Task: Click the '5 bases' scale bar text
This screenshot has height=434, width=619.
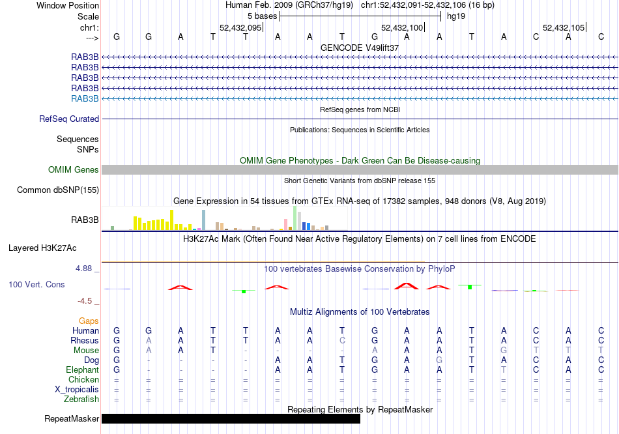Action: click(263, 16)
